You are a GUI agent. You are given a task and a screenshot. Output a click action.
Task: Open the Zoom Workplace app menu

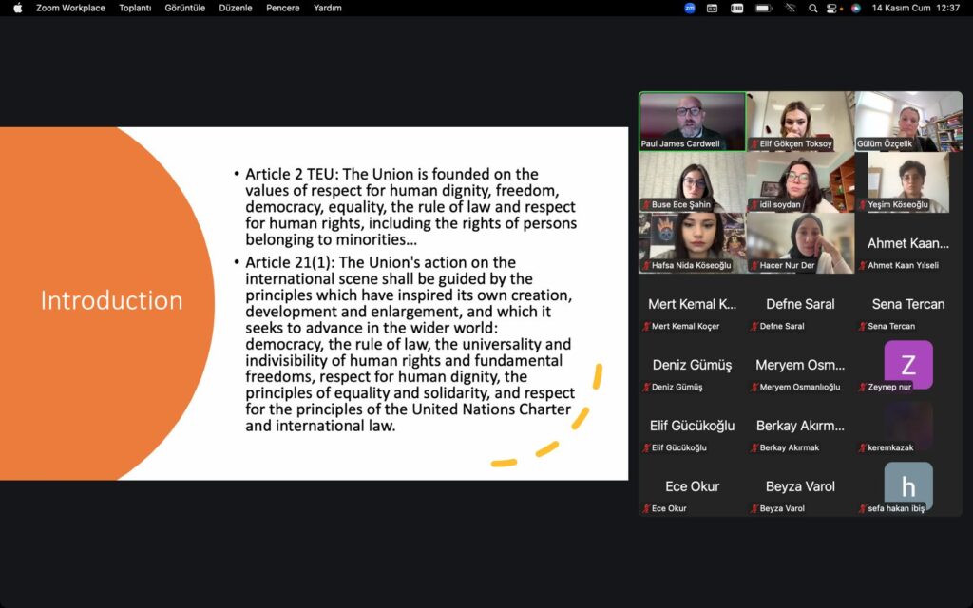click(x=70, y=8)
